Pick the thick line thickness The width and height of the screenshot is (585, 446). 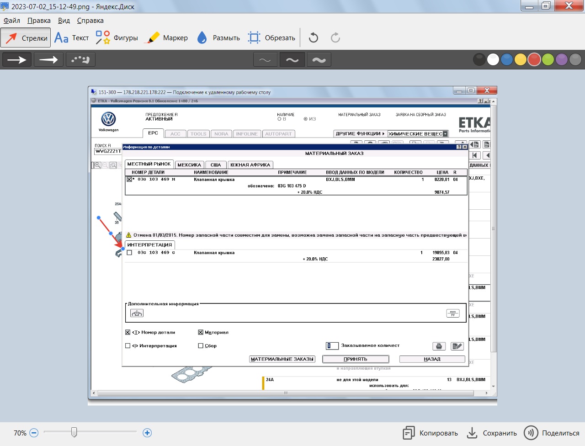319,60
